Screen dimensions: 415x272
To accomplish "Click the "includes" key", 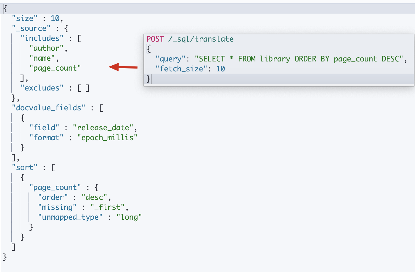I will (x=42, y=38).
